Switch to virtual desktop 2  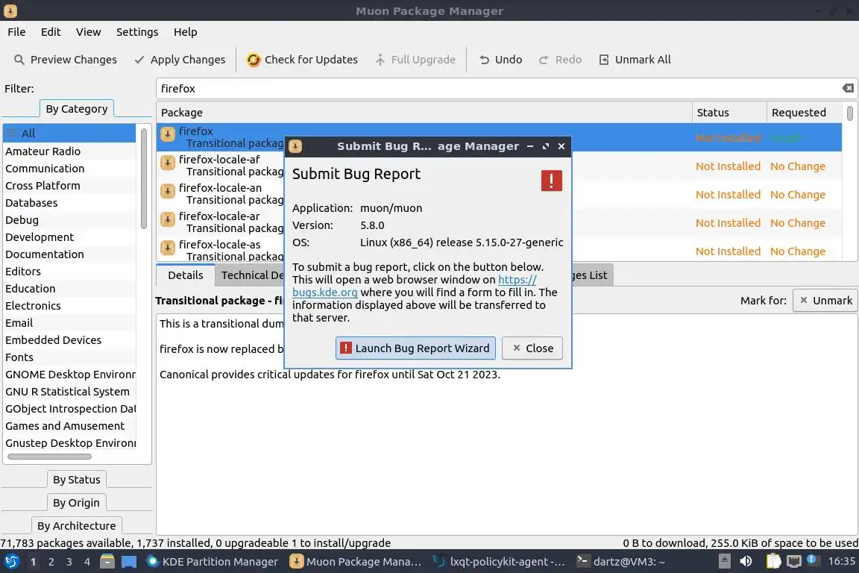(51, 562)
